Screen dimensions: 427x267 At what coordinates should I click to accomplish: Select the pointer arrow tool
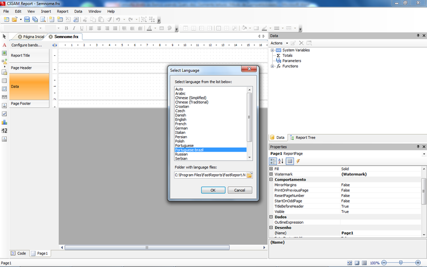click(5, 36)
